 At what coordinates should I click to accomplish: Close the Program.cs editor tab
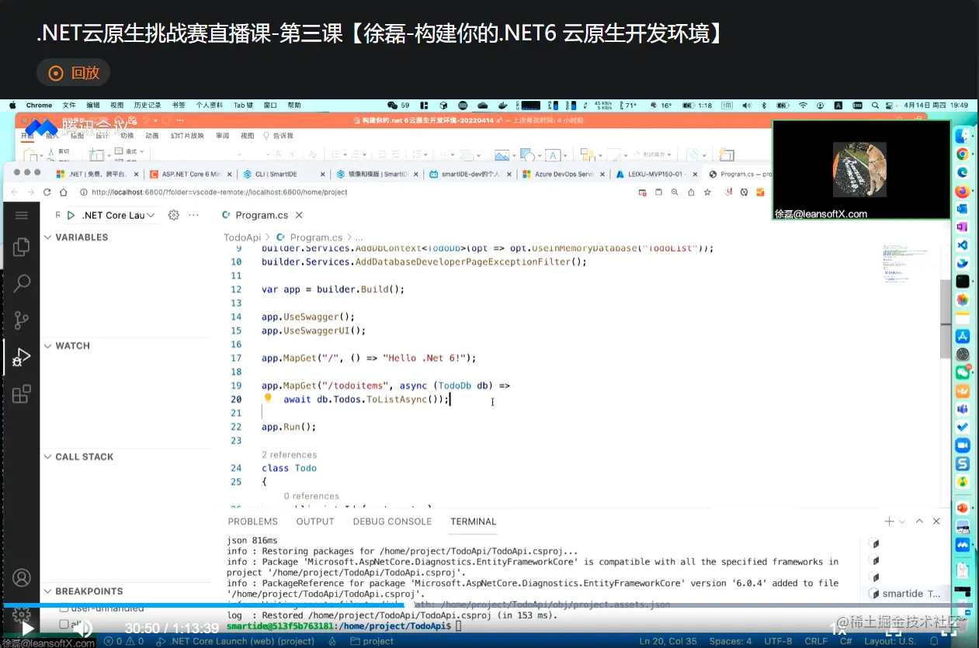[299, 215]
